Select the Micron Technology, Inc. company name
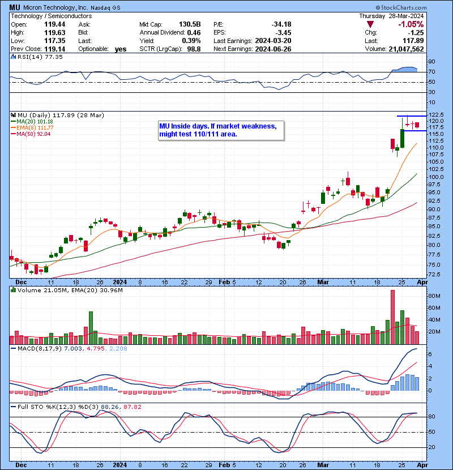Image resolution: width=453 pixels, height=470 pixels. pyautogui.click(x=55, y=8)
